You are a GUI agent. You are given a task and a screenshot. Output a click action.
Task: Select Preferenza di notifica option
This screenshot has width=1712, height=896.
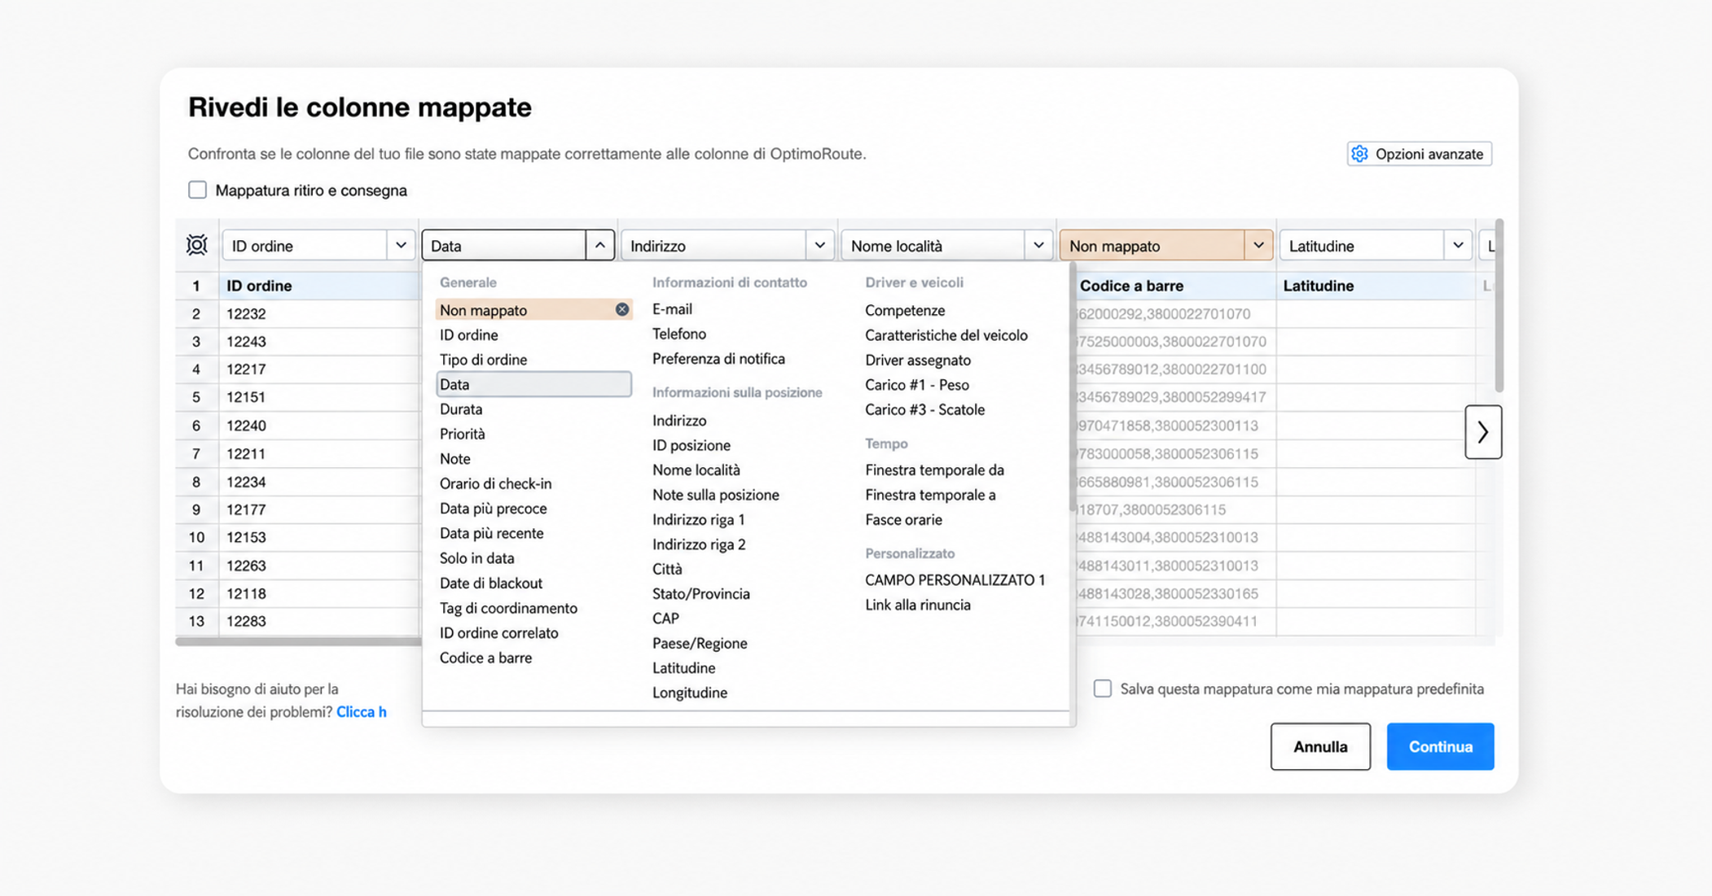[718, 359]
